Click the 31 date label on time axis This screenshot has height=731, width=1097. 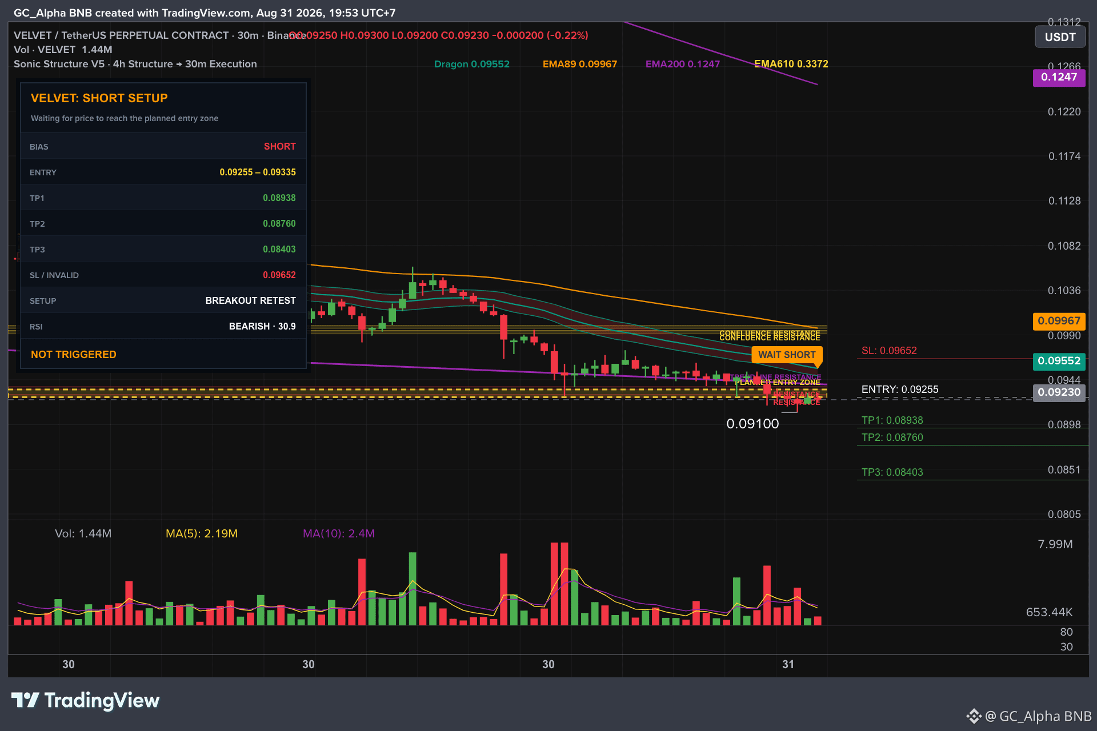[x=788, y=664]
